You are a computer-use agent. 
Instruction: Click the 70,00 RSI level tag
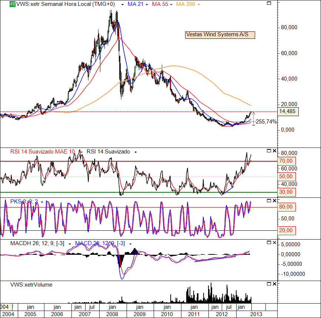287,161
